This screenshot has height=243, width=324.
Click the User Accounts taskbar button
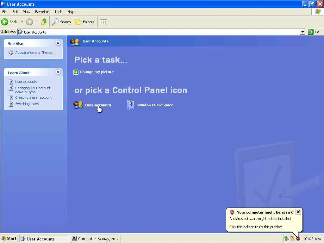click(x=44, y=239)
